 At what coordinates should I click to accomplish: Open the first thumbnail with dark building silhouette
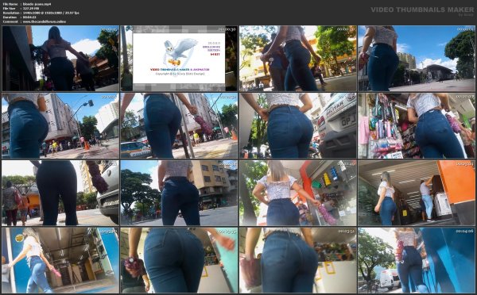click(60, 58)
